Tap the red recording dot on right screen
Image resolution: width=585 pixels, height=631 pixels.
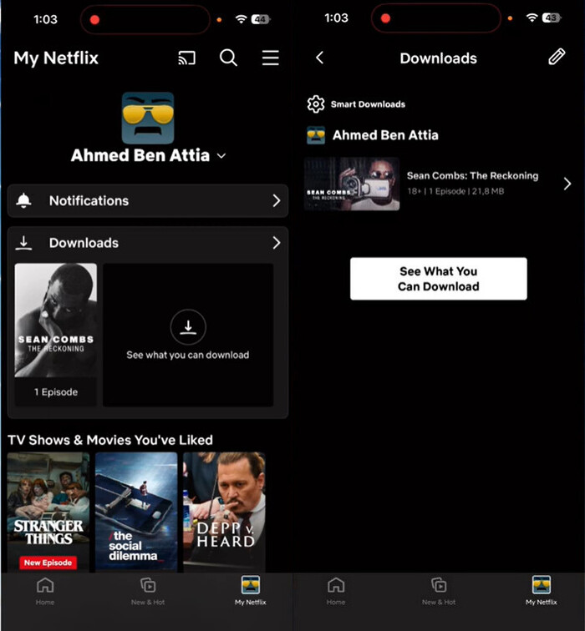pyautogui.click(x=385, y=18)
